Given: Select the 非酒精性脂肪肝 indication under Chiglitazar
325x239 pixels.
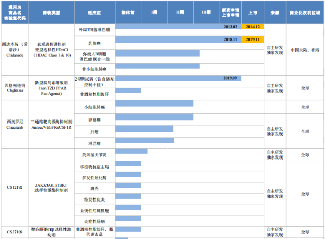Looking at the screenshot, I should tap(94, 94).
